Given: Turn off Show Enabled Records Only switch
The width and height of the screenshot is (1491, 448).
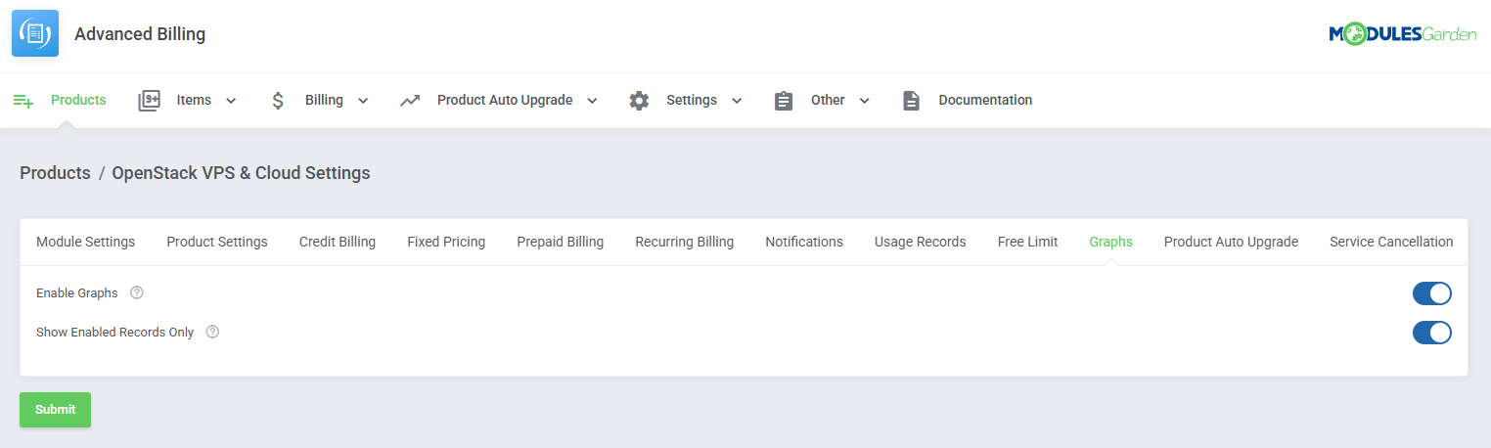Looking at the screenshot, I should pyautogui.click(x=1431, y=333).
